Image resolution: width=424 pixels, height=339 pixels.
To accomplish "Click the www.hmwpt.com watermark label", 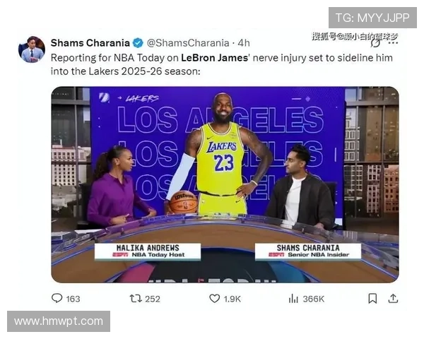I will click(59, 321).
